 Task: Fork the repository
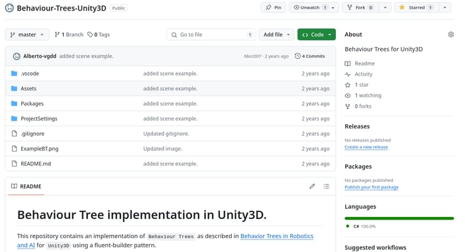[360, 7]
